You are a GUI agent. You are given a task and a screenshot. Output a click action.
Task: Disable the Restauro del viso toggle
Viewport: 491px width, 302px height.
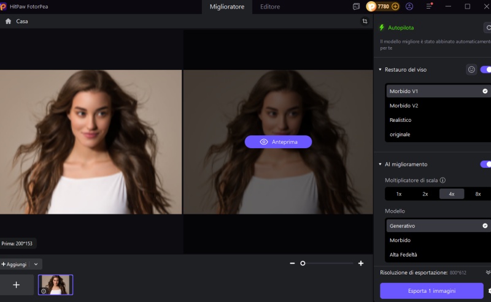click(x=485, y=70)
